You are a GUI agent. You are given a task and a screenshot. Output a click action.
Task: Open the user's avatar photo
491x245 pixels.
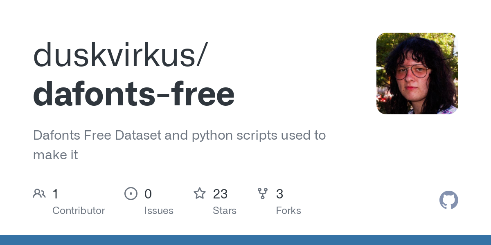click(417, 73)
